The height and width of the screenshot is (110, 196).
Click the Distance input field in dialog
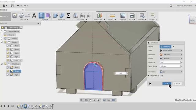170,62
